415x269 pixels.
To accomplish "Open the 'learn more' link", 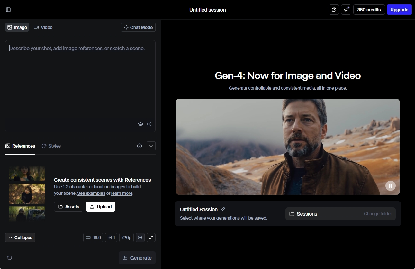I will coord(122,193).
